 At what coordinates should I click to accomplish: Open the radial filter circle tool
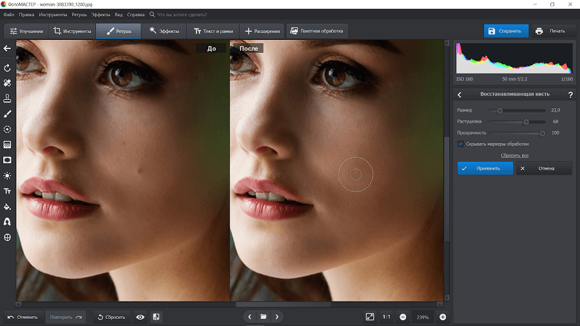(x=7, y=129)
